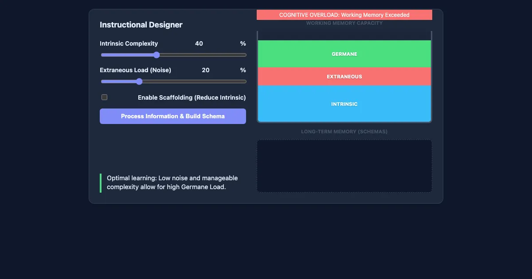Click the Enable Scaffolding (Reduce Intrinsic) label
The height and width of the screenshot is (279, 532).
pyautogui.click(x=192, y=97)
